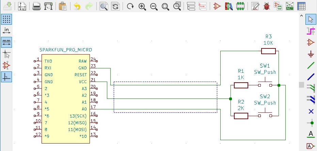
Task: Select the Place Power Port tool
Action: coord(311,54)
